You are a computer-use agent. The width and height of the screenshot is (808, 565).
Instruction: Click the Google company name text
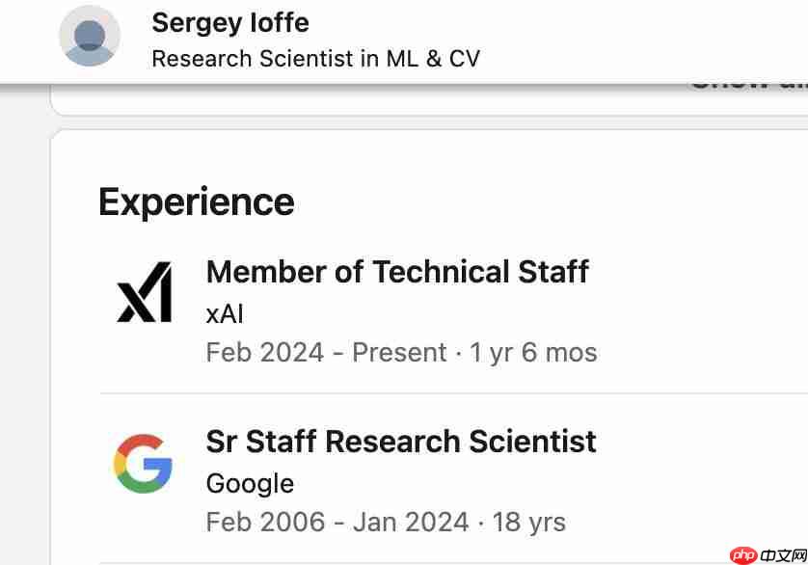click(250, 483)
